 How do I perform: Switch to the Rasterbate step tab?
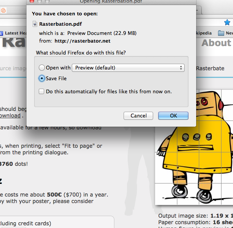pyautogui.click(x=210, y=68)
